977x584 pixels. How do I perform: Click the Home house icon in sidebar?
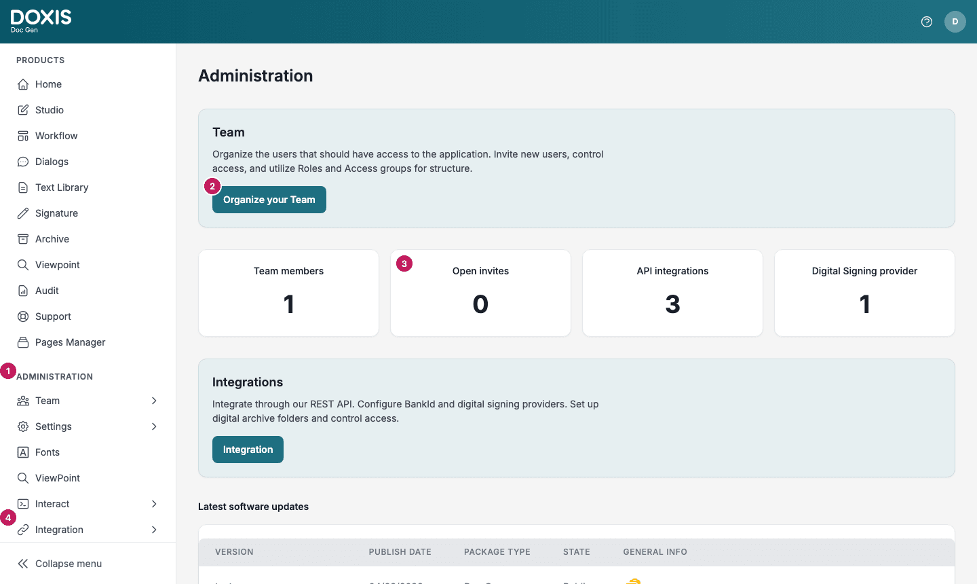pyautogui.click(x=23, y=84)
